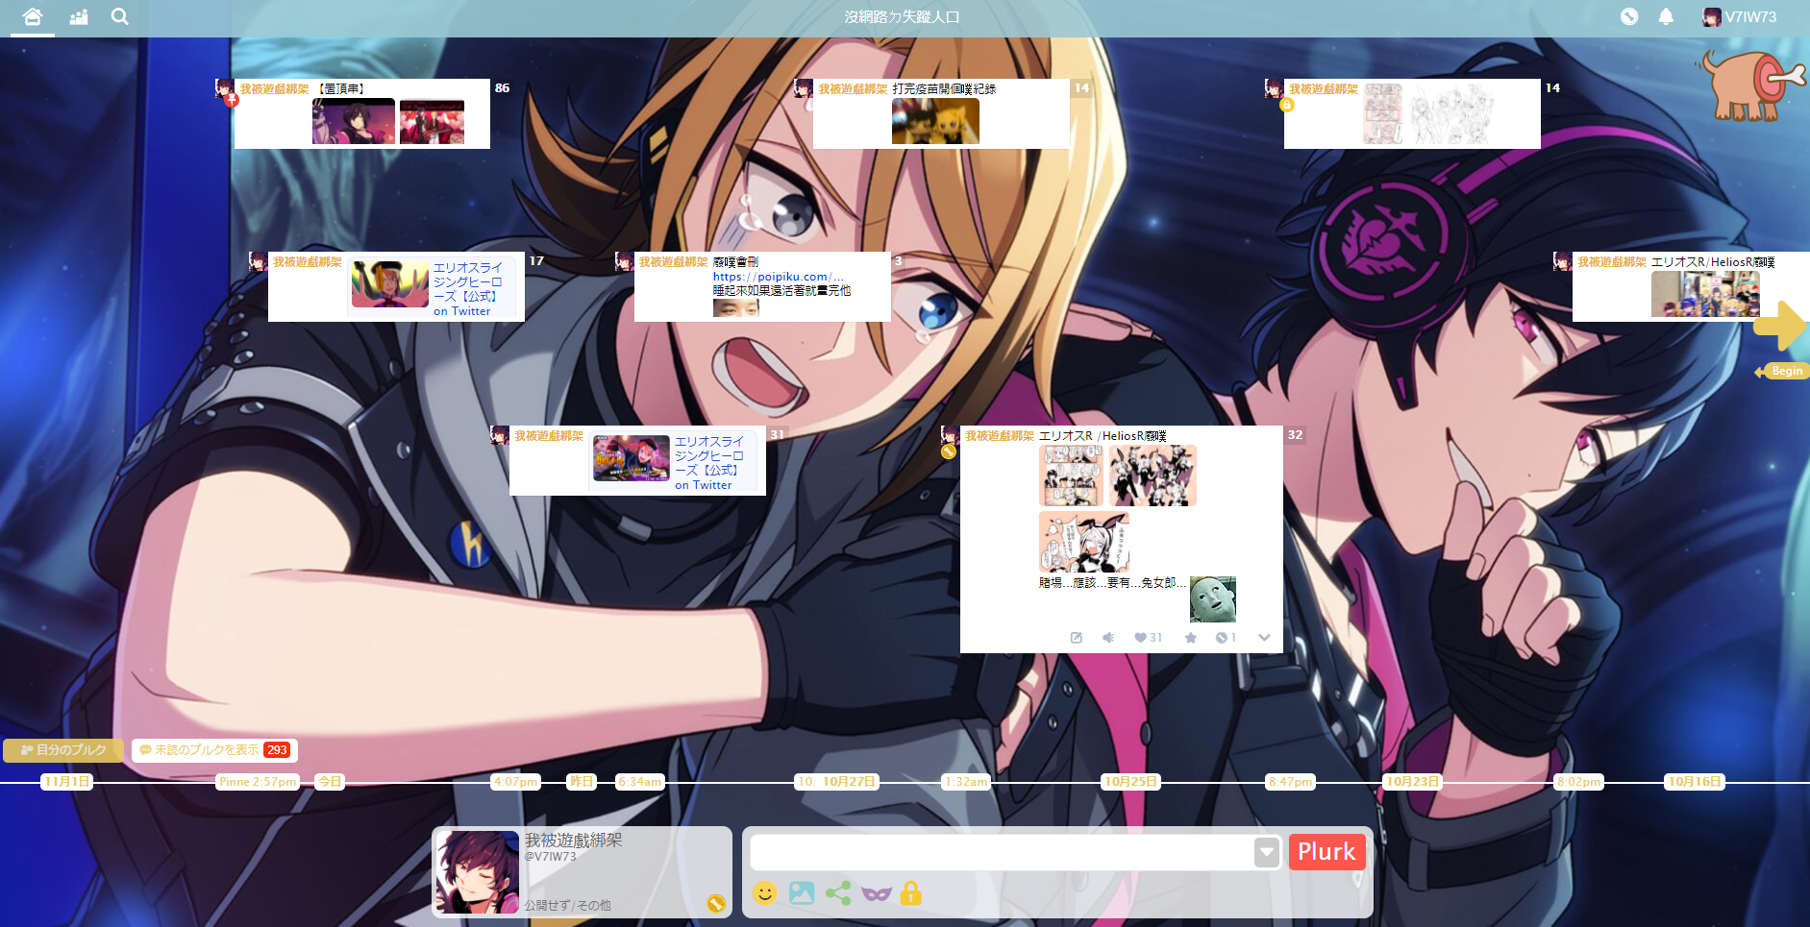Viewport: 1810px width, 927px height.
Task: Click the coin badge on profile card
Action: (x=716, y=903)
